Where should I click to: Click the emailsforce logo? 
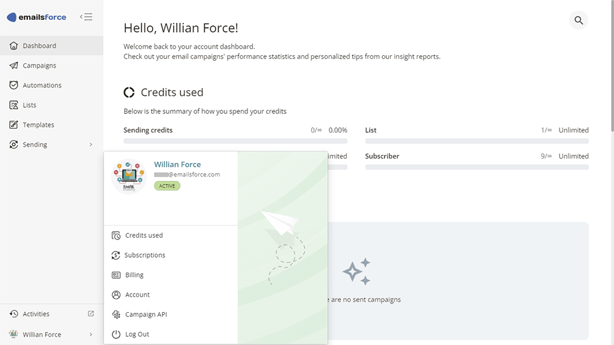click(x=37, y=17)
